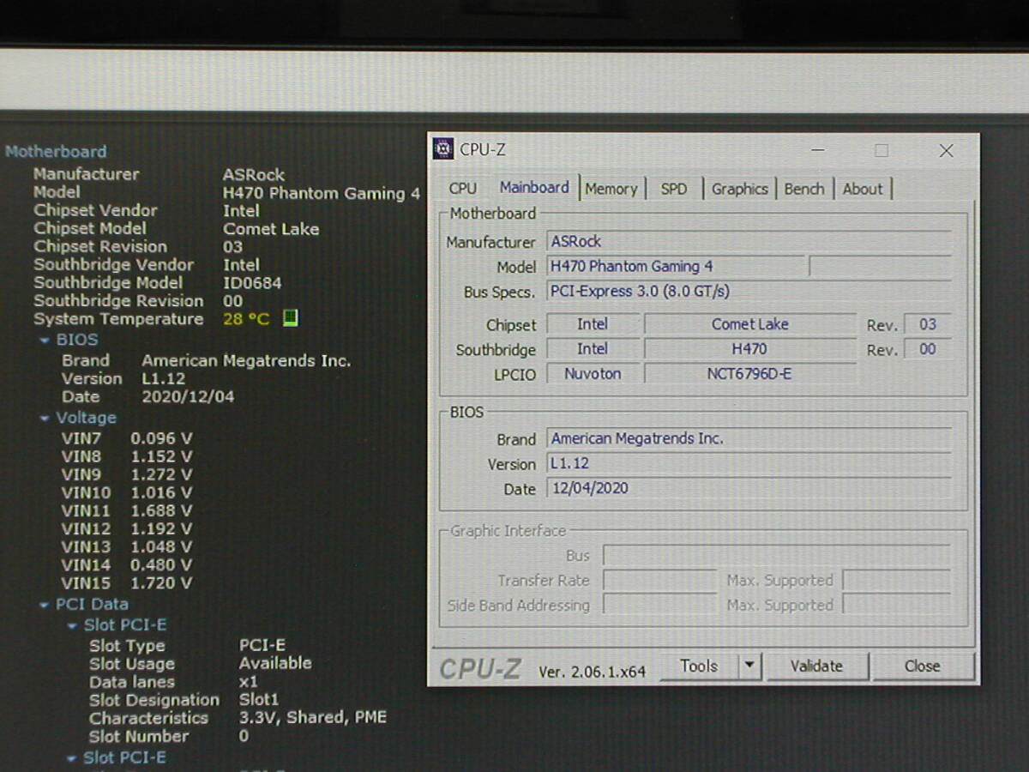Viewport: 1029px width, 772px height.
Task: Click the Chipset Rev. 03 field
Action: pyautogui.click(x=927, y=324)
